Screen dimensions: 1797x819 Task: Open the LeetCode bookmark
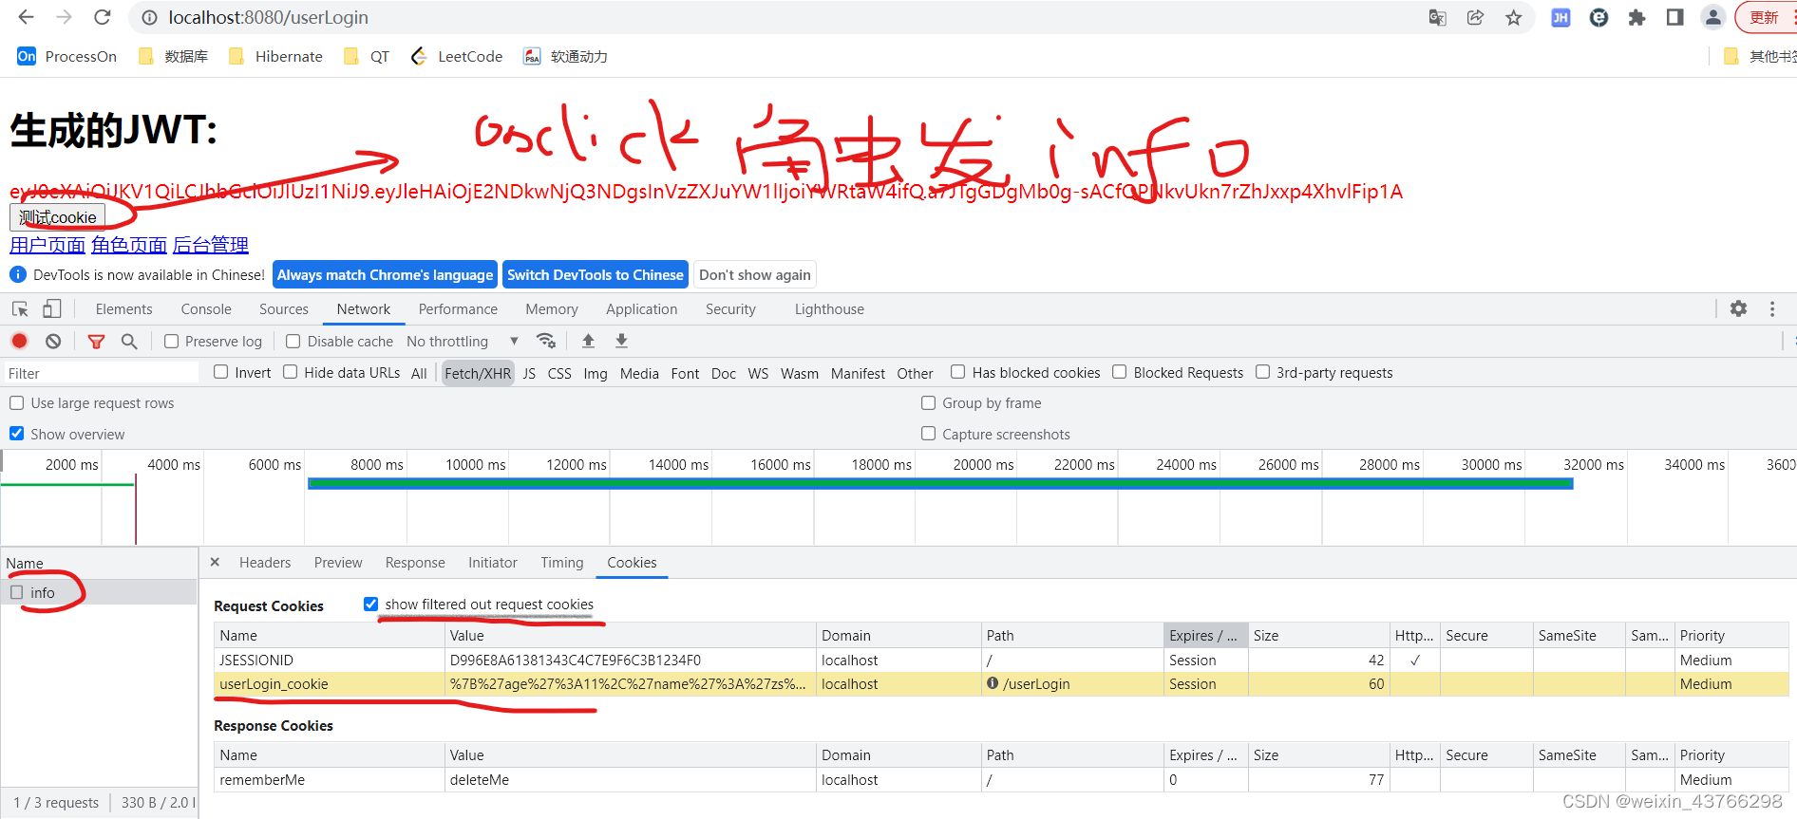point(457,56)
